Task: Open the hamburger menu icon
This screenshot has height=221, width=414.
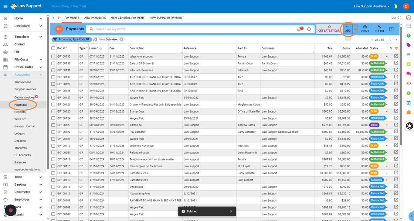Action: (6, 6)
